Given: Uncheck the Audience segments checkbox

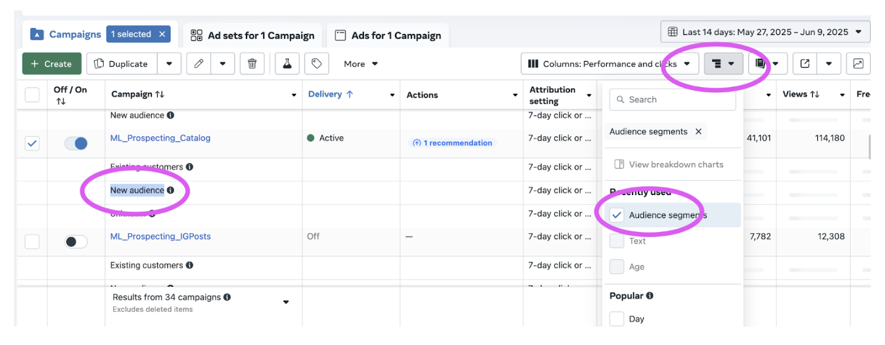Looking at the screenshot, I should coord(617,215).
